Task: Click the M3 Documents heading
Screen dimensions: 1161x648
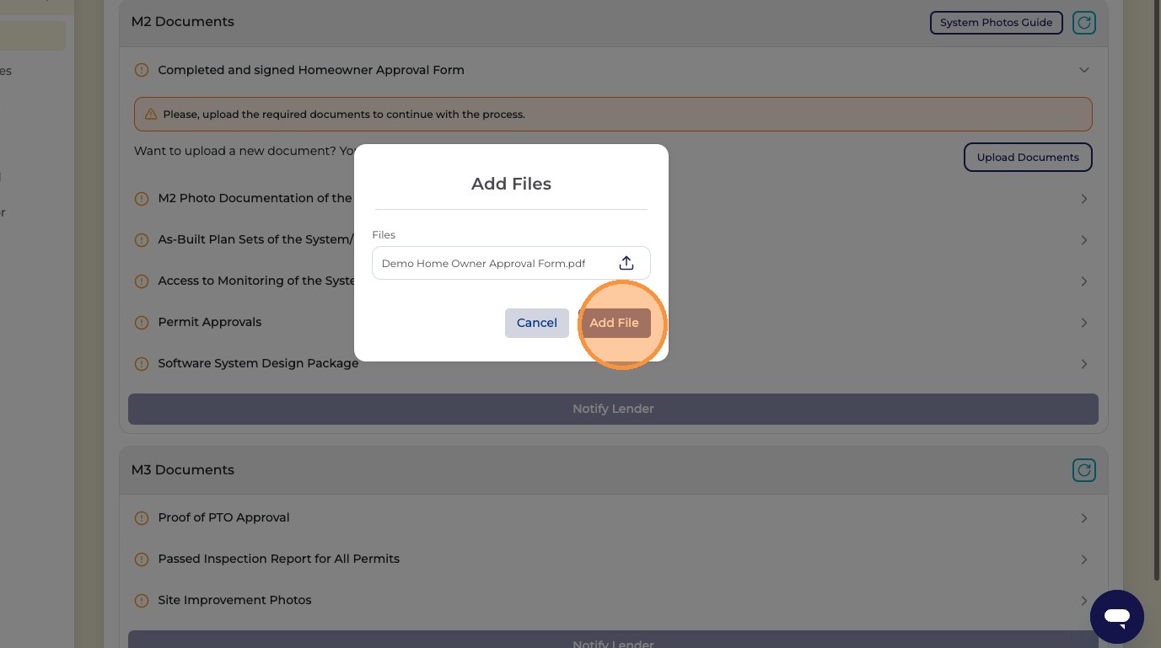Action: pyautogui.click(x=183, y=469)
